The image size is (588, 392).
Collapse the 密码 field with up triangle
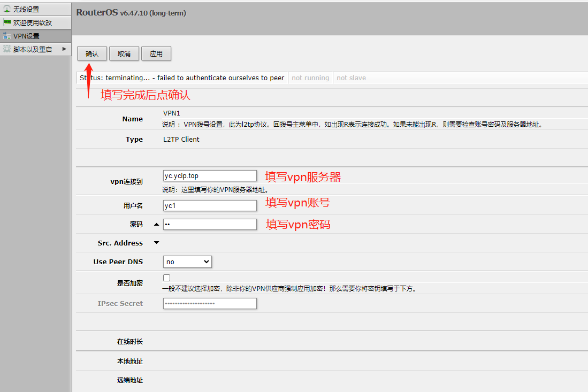point(156,225)
